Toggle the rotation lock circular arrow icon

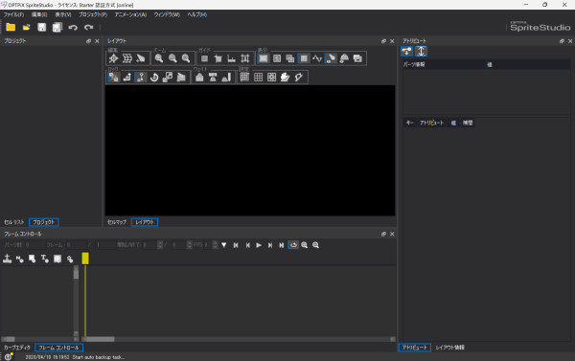pos(154,77)
